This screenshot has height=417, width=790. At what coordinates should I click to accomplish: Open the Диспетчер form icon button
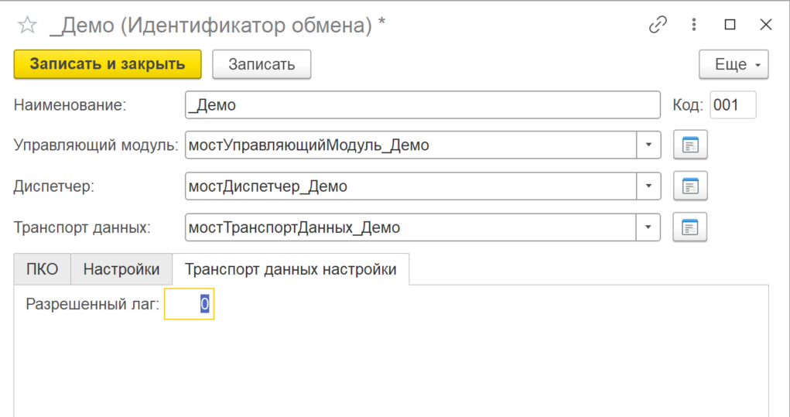[690, 186]
